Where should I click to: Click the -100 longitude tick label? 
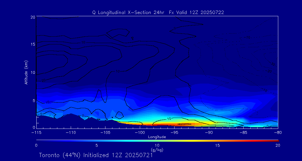[x=140, y=132]
